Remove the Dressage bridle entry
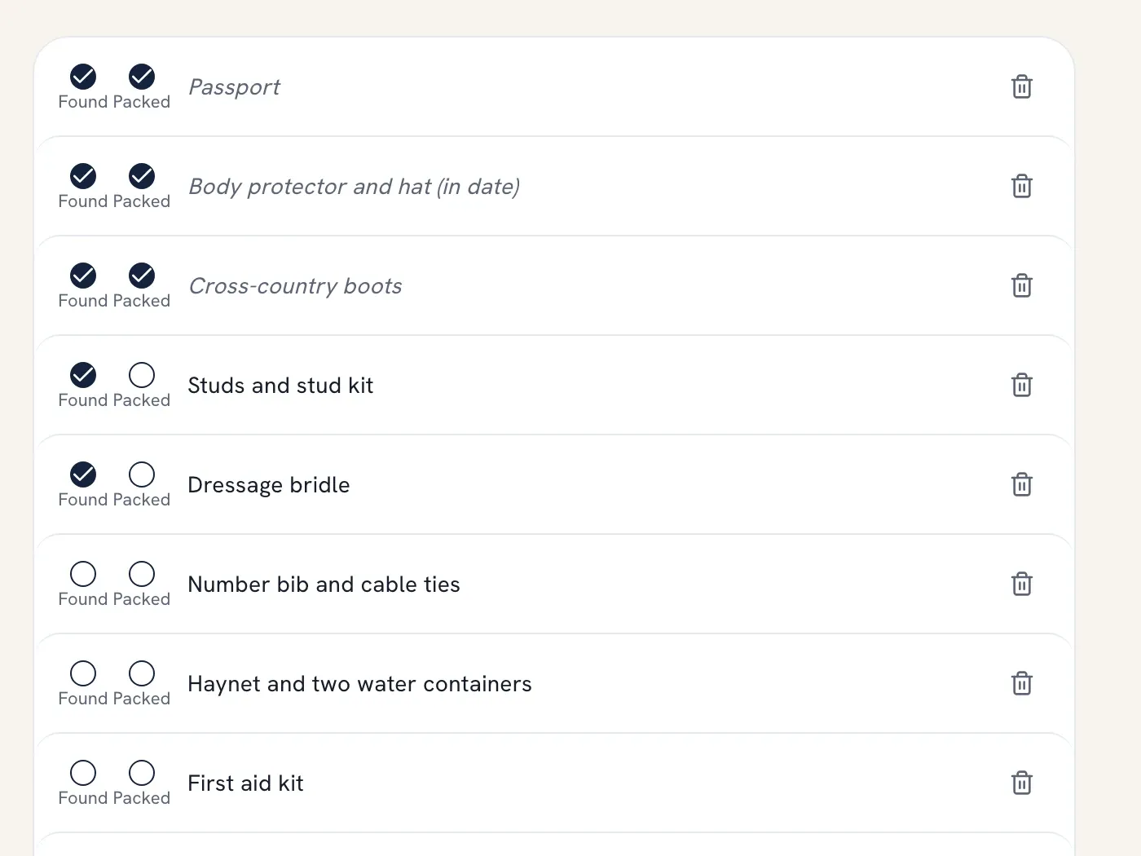Image resolution: width=1141 pixels, height=856 pixels. 1021,484
